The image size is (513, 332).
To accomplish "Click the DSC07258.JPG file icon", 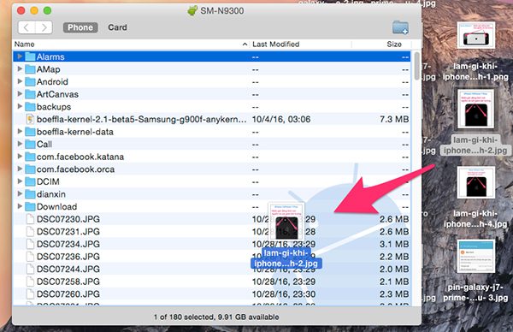I will point(30,282).
